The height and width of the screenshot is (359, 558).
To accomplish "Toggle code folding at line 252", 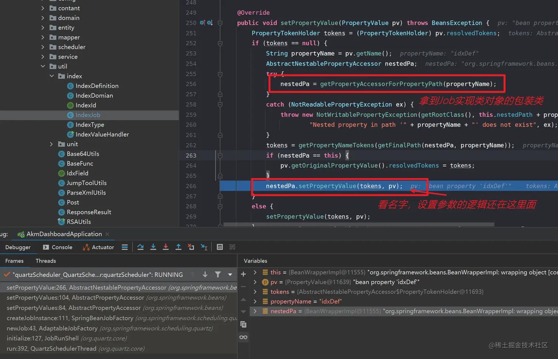I will (x=220, y=43).
